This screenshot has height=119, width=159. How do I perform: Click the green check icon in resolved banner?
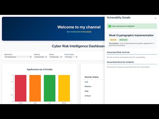coord(110,26)
